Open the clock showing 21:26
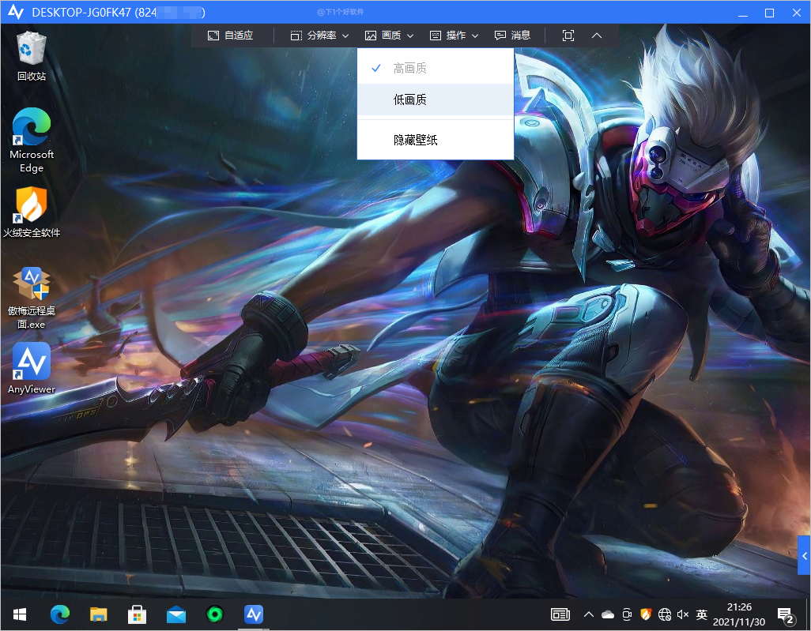This screenshot has height=631, width=811. click(x=739, y=614)
